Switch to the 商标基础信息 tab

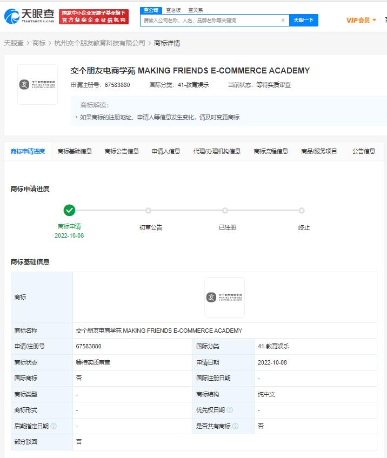tap(75, 151)
